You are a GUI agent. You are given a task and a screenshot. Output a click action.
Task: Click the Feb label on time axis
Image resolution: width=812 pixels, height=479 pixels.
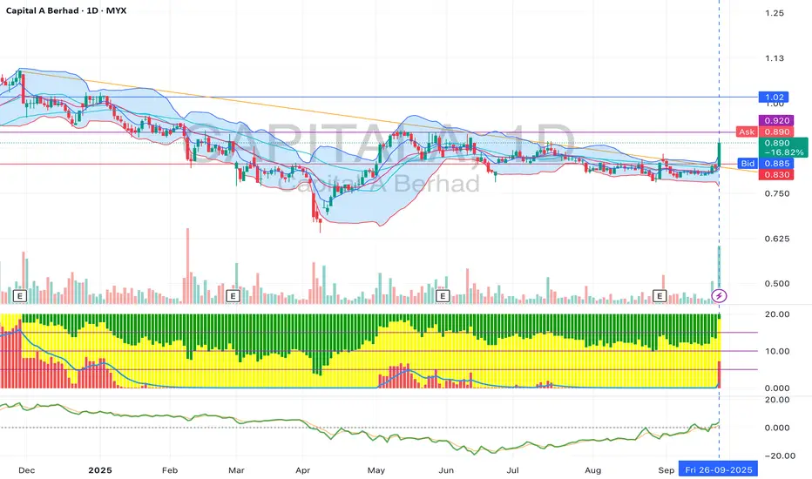(170, 470)
